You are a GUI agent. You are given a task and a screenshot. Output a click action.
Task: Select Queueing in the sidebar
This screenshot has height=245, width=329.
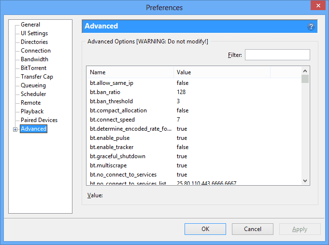(33, 85)
